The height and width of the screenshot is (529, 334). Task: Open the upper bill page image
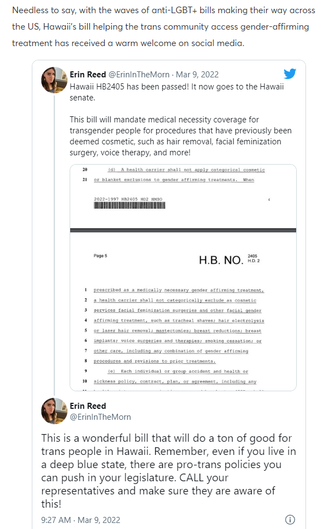pos(183,195)
